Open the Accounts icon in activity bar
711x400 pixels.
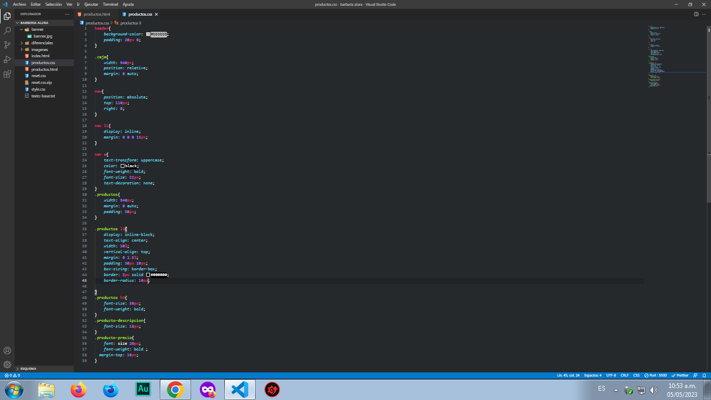point(7,351)
